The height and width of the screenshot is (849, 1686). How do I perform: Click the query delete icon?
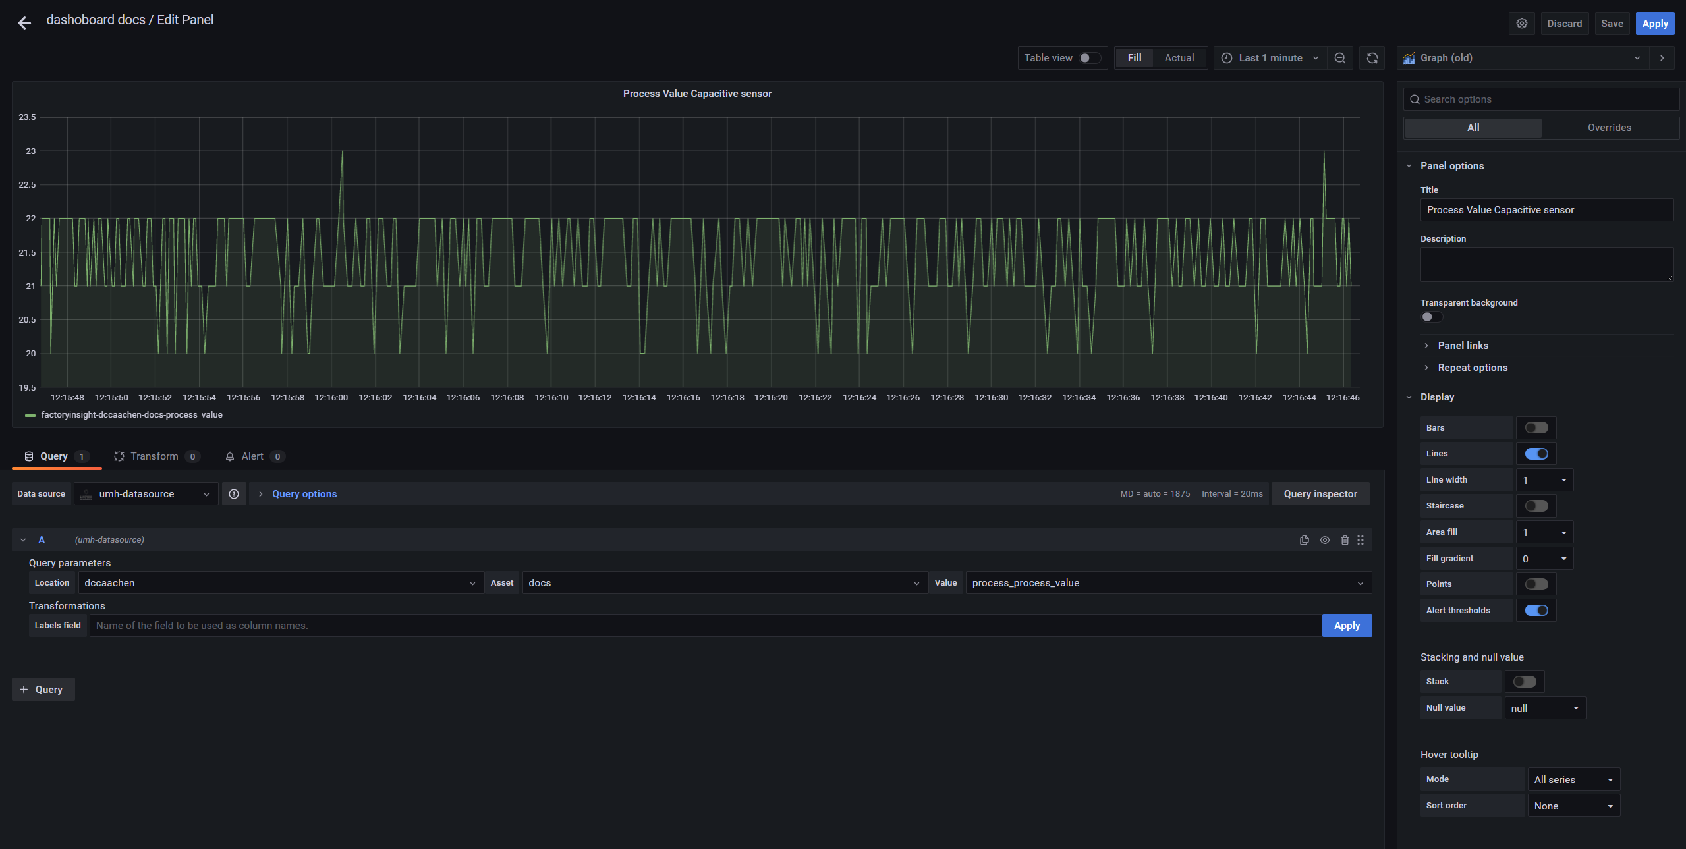[x=1345, y=539]
